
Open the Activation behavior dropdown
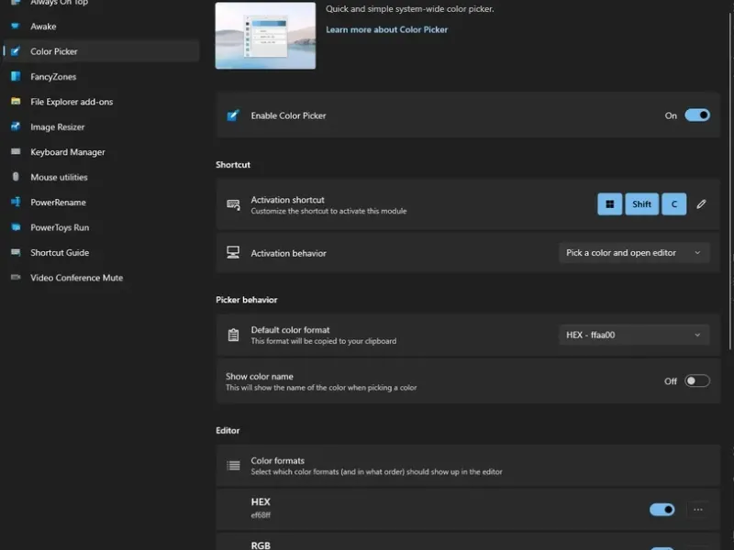[x=634, y=253]
